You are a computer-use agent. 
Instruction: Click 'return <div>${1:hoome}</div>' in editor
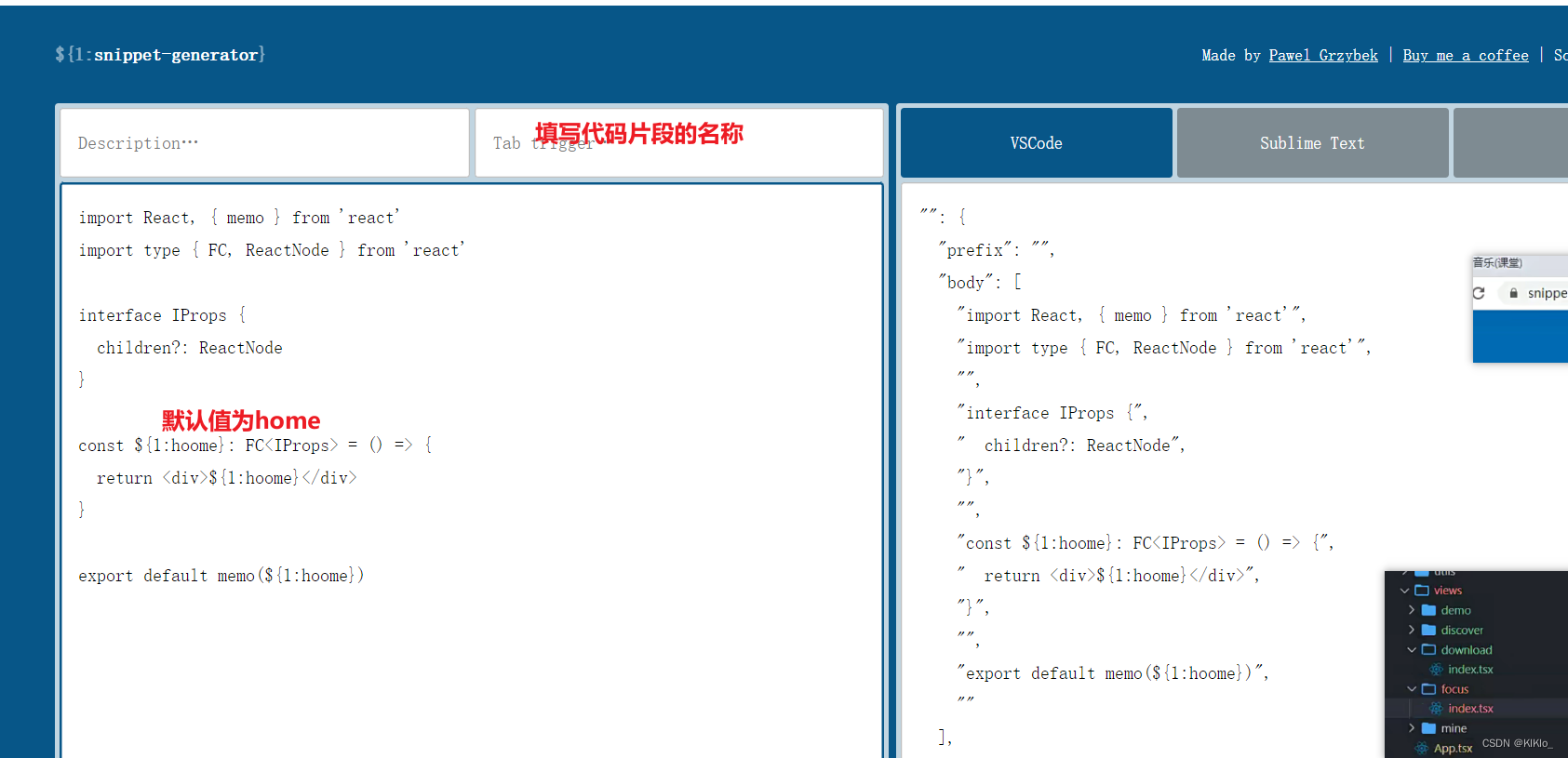(226, 478)
